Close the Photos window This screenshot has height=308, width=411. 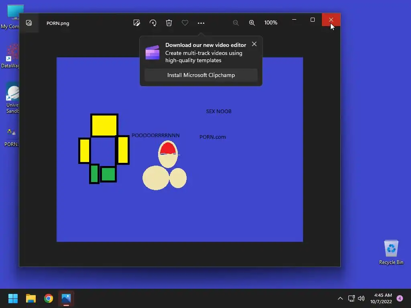[331, 20]
